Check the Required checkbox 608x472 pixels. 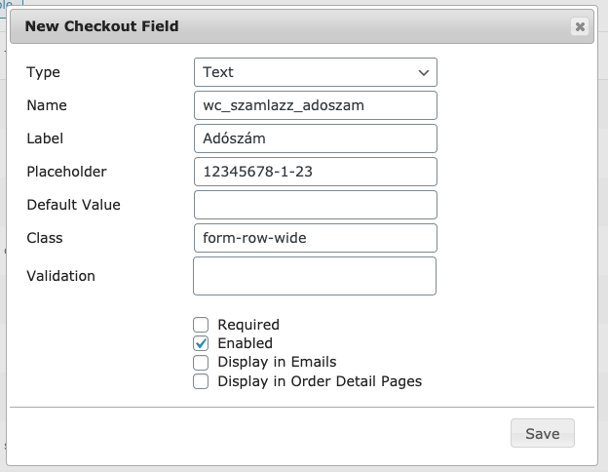click(x=201, y=325)
